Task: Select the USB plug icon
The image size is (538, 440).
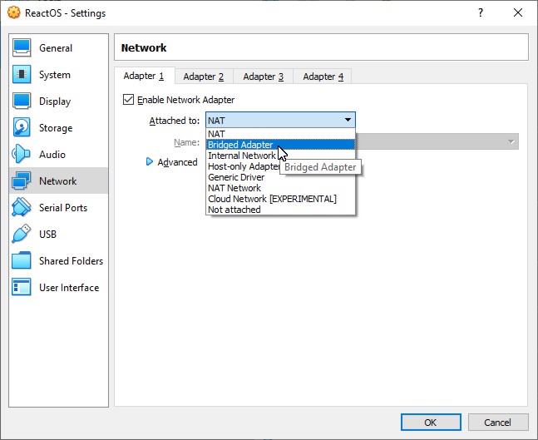Action: pyautogui.click(x=22, y=234)
